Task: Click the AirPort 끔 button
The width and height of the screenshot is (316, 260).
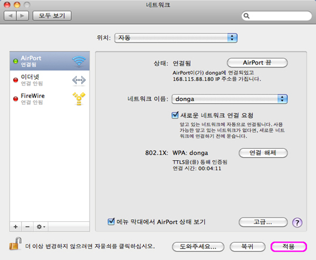Action: point(257,63)
